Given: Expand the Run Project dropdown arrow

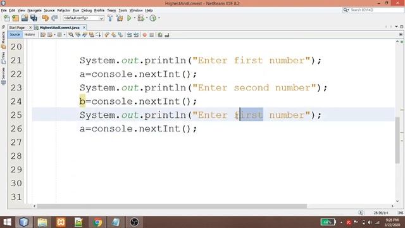Looking at the screenshot, I should pos(134,18).
